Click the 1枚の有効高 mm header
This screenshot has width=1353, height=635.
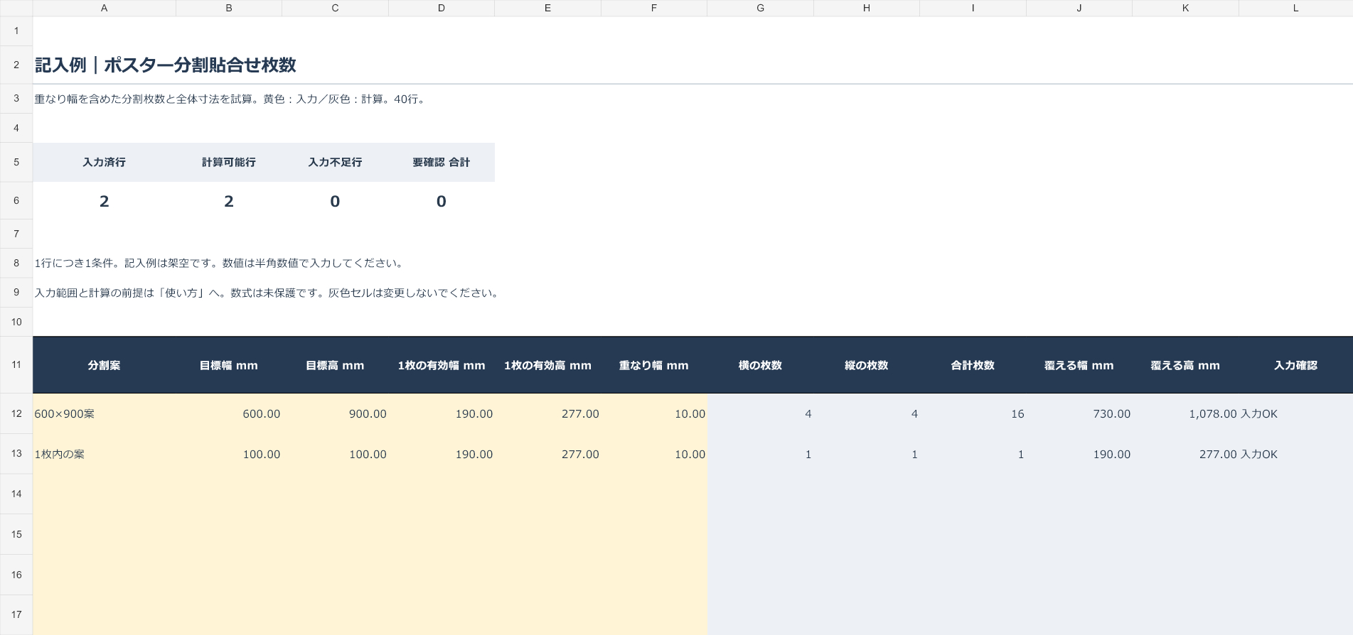pos(547,365)
